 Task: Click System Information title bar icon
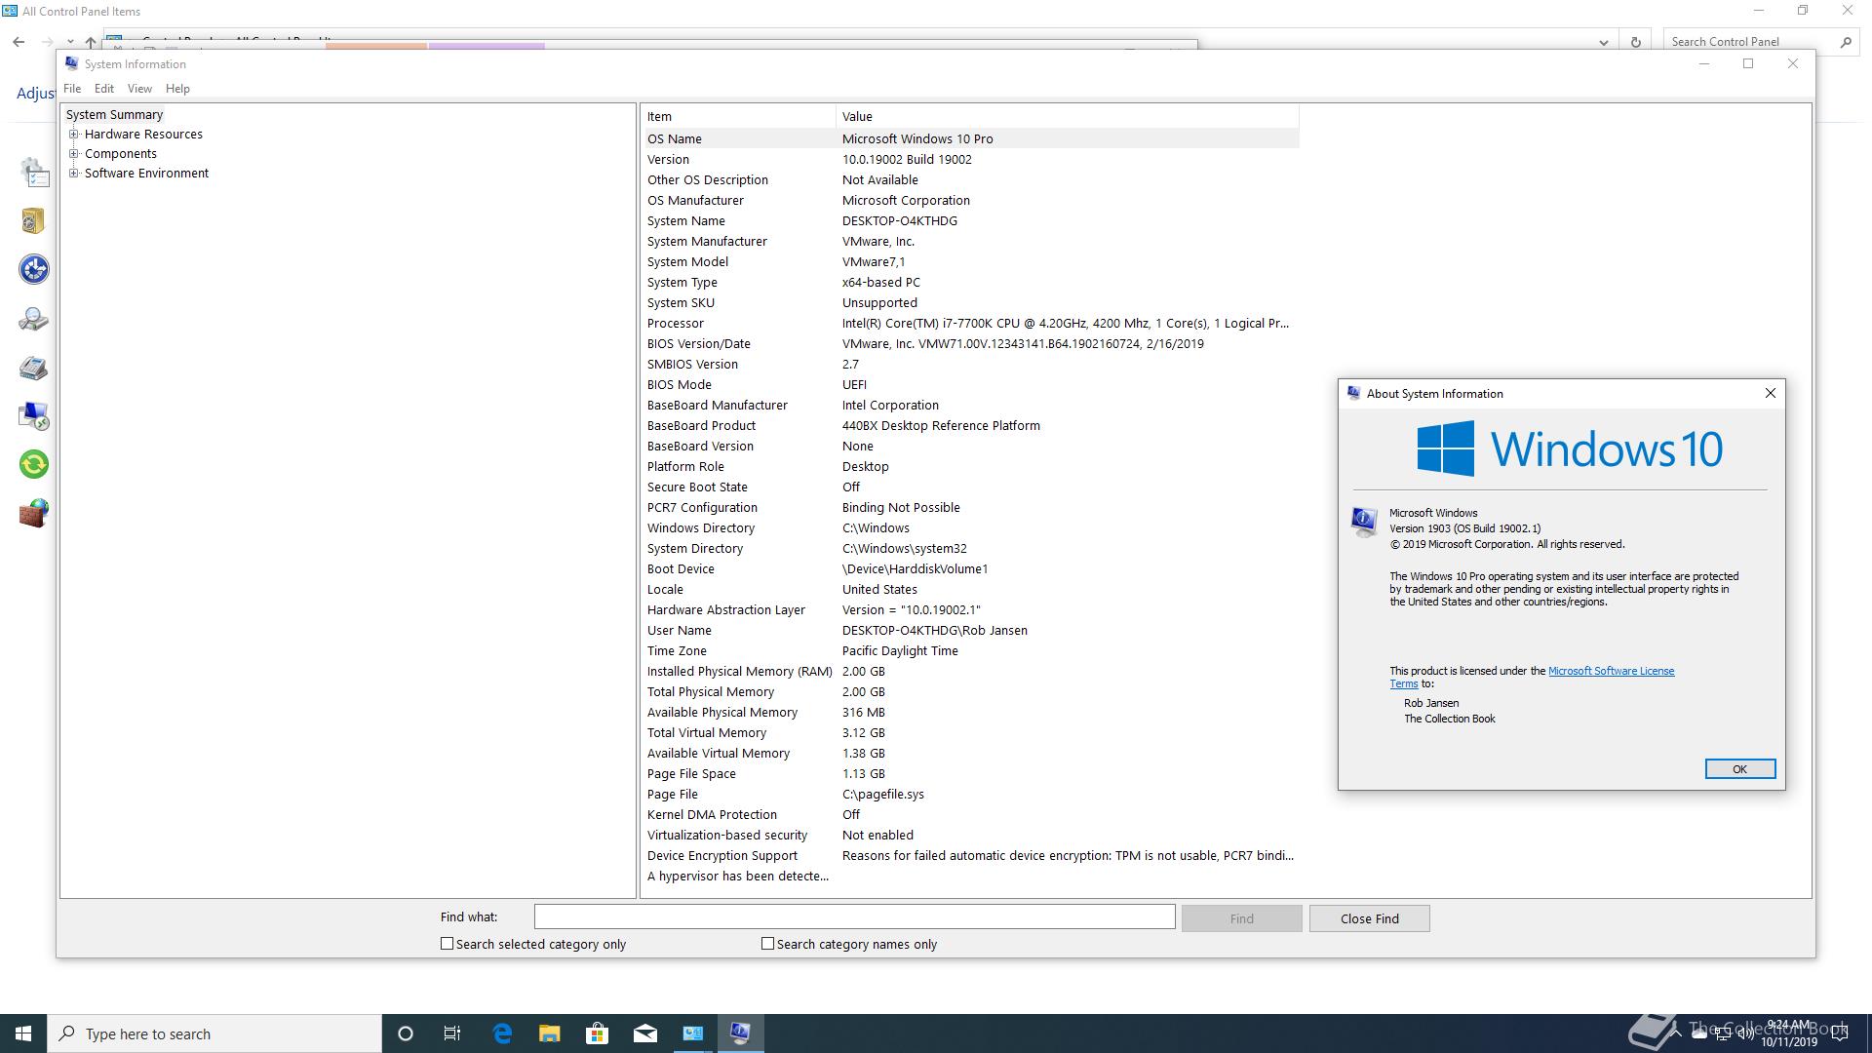(x=71, y=63)
